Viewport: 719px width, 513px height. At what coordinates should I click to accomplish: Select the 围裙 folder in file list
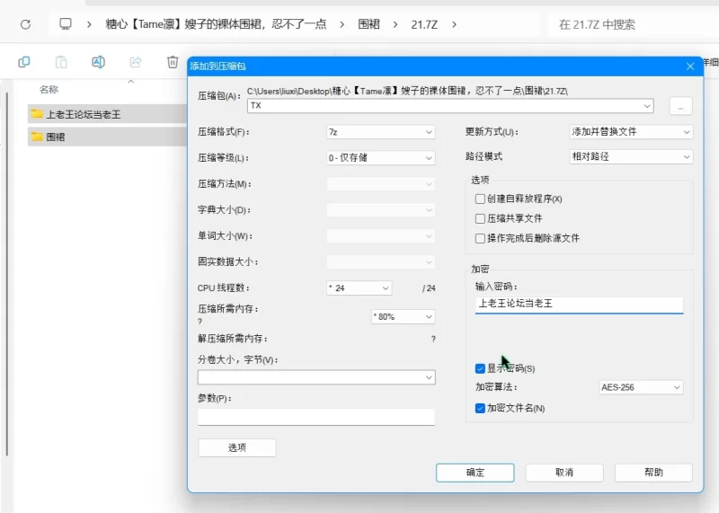tap(56, 137)
